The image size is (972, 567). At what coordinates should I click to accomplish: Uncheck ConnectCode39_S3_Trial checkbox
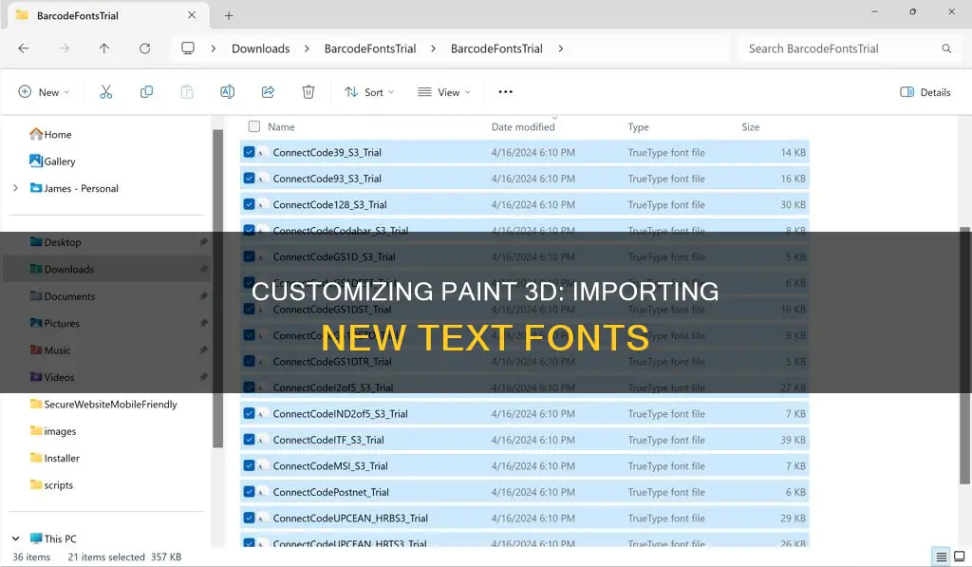pos(250,152)
